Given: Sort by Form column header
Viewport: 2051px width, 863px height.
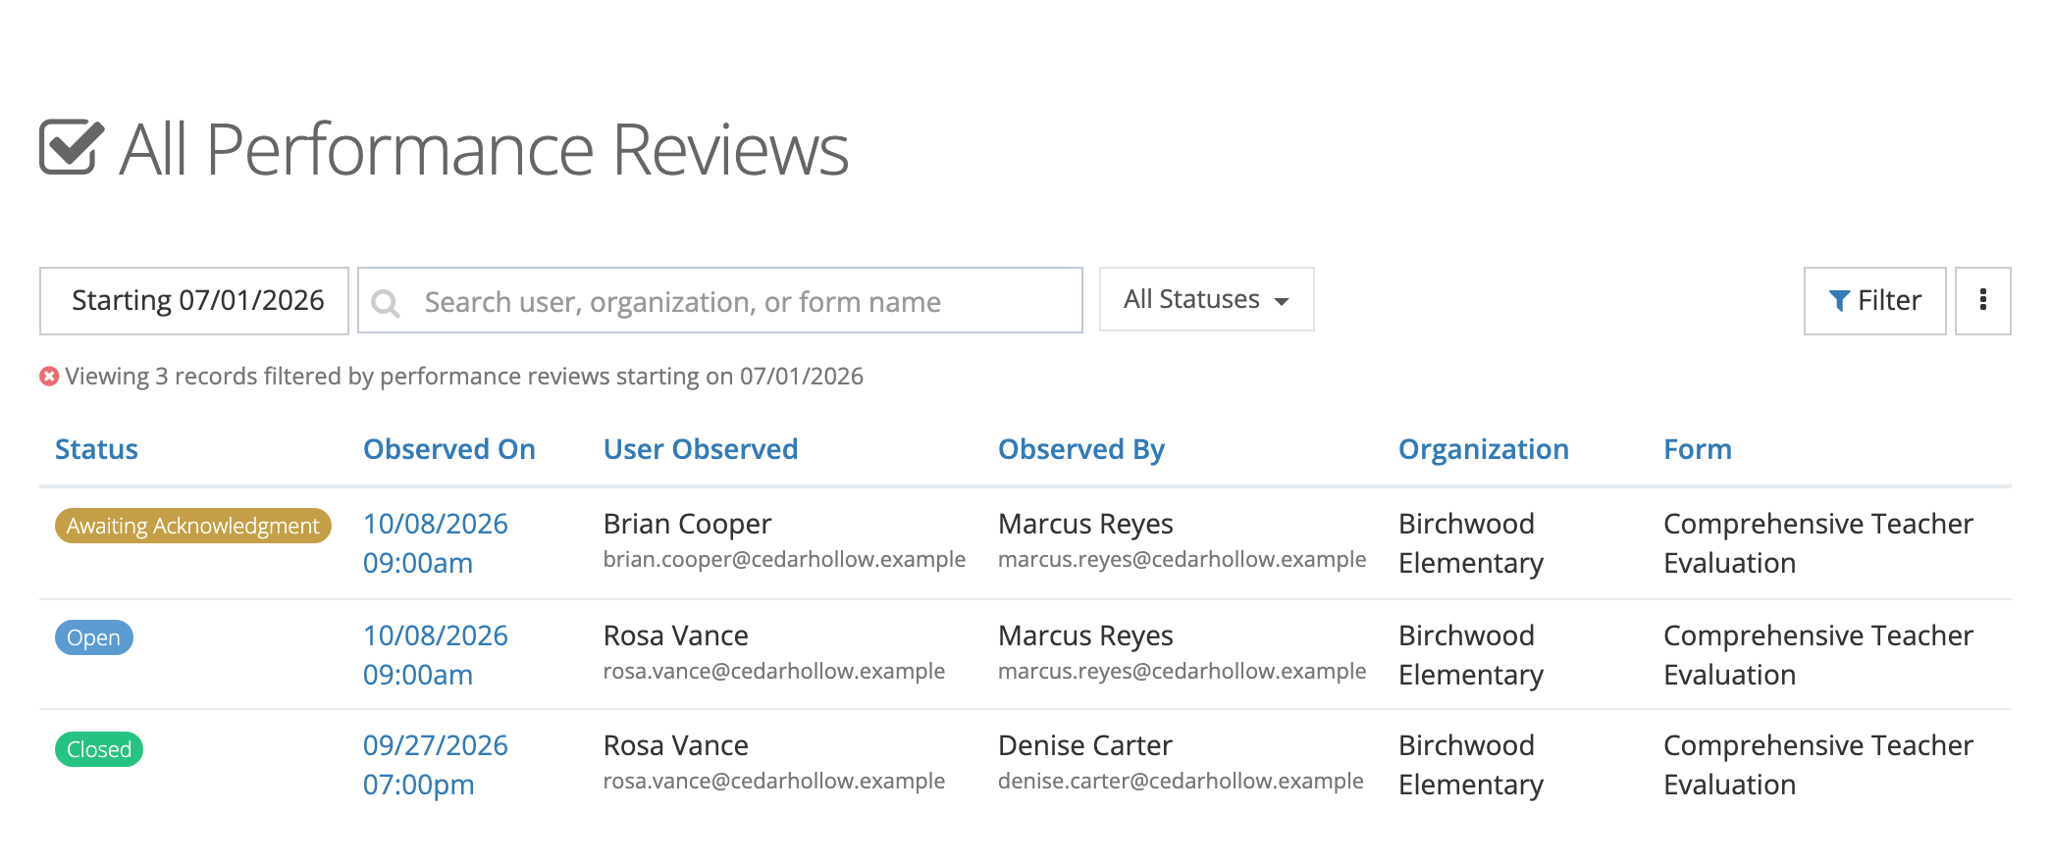Looking at the screenshot, I should pos(1698,449).
